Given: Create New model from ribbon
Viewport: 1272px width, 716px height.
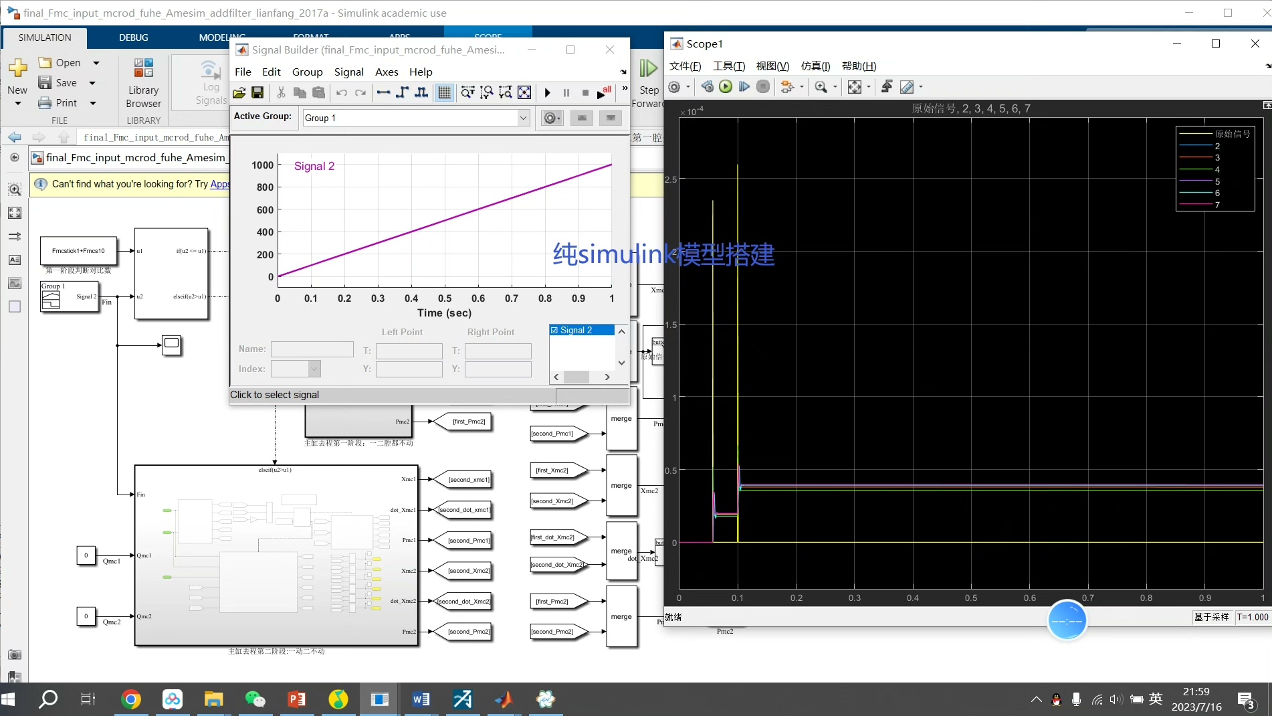Looking at the screenshot, I should point(17,82).
